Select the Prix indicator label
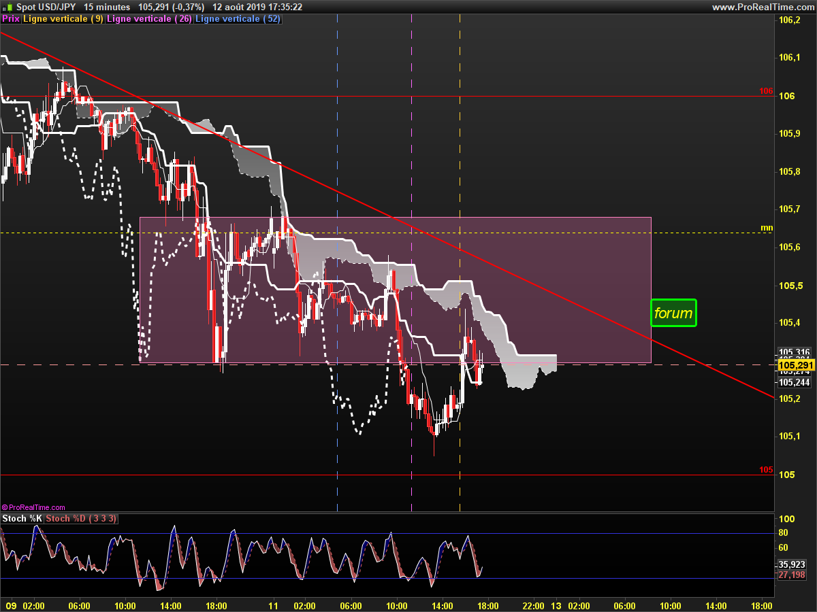This screenshot has width=817, height=612. (11, 19)
